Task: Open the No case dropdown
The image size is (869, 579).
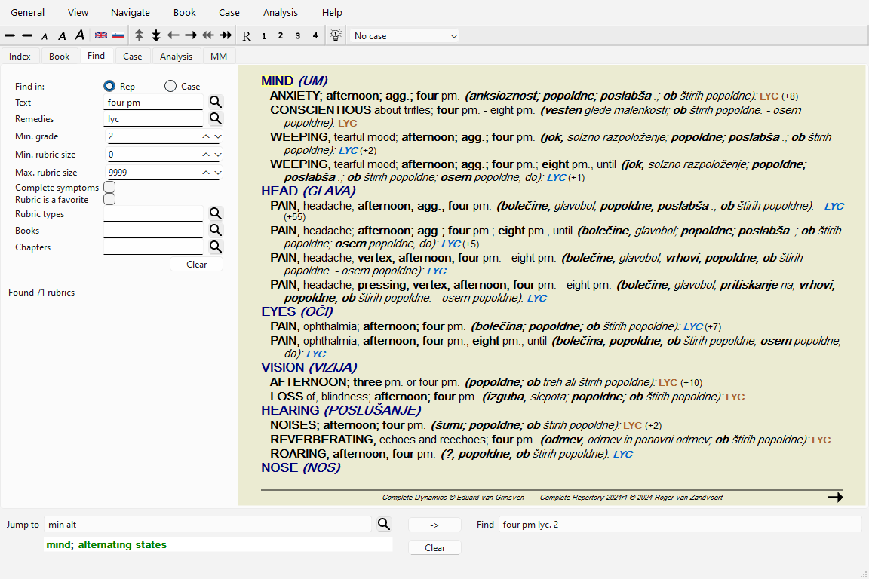Action: point(405,36)
